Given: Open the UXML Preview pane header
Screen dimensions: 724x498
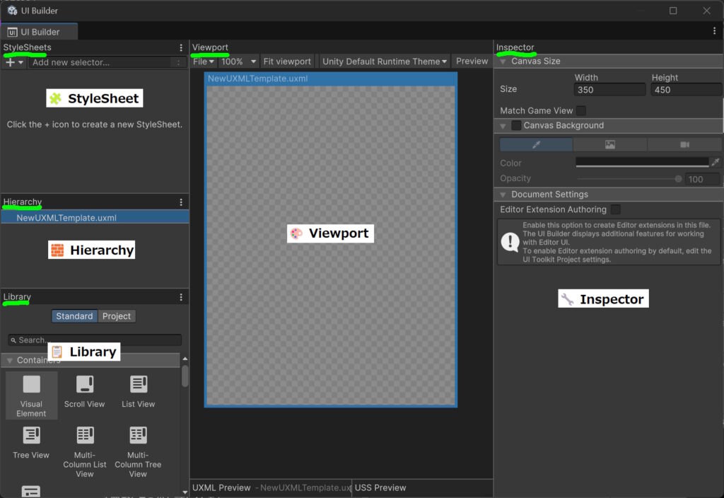Looking at the screenshot, I should (221, 488).
